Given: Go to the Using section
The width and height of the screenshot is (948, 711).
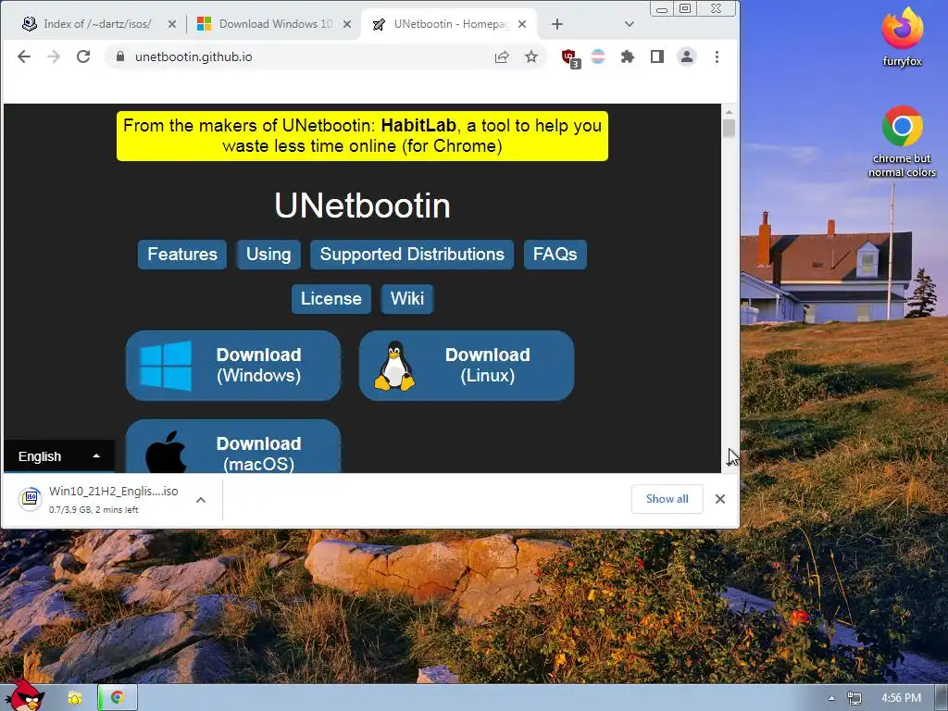Looking at the screenshot, I should (268, 254).
